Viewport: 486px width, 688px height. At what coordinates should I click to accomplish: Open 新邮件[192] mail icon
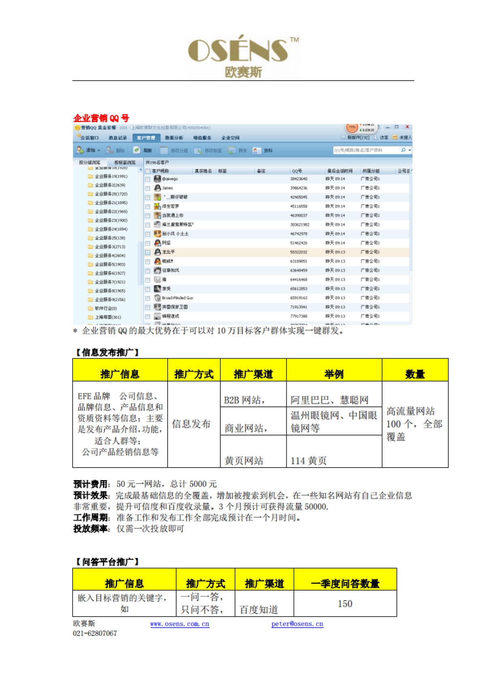point(343,138)
